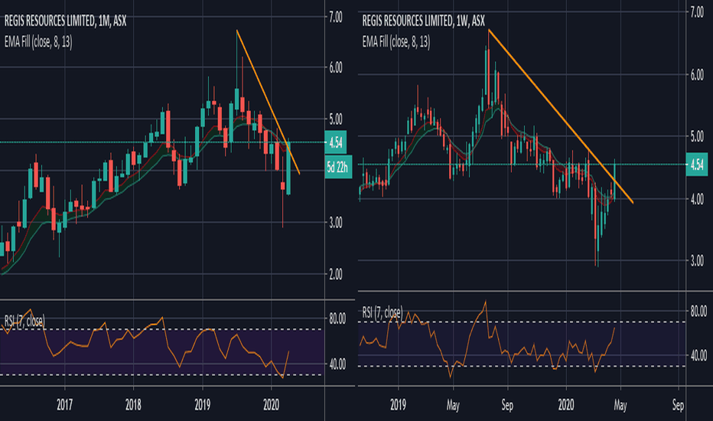
Task: Click the 80.00 RSI level on the weekly chart
Action: (698, 312)
